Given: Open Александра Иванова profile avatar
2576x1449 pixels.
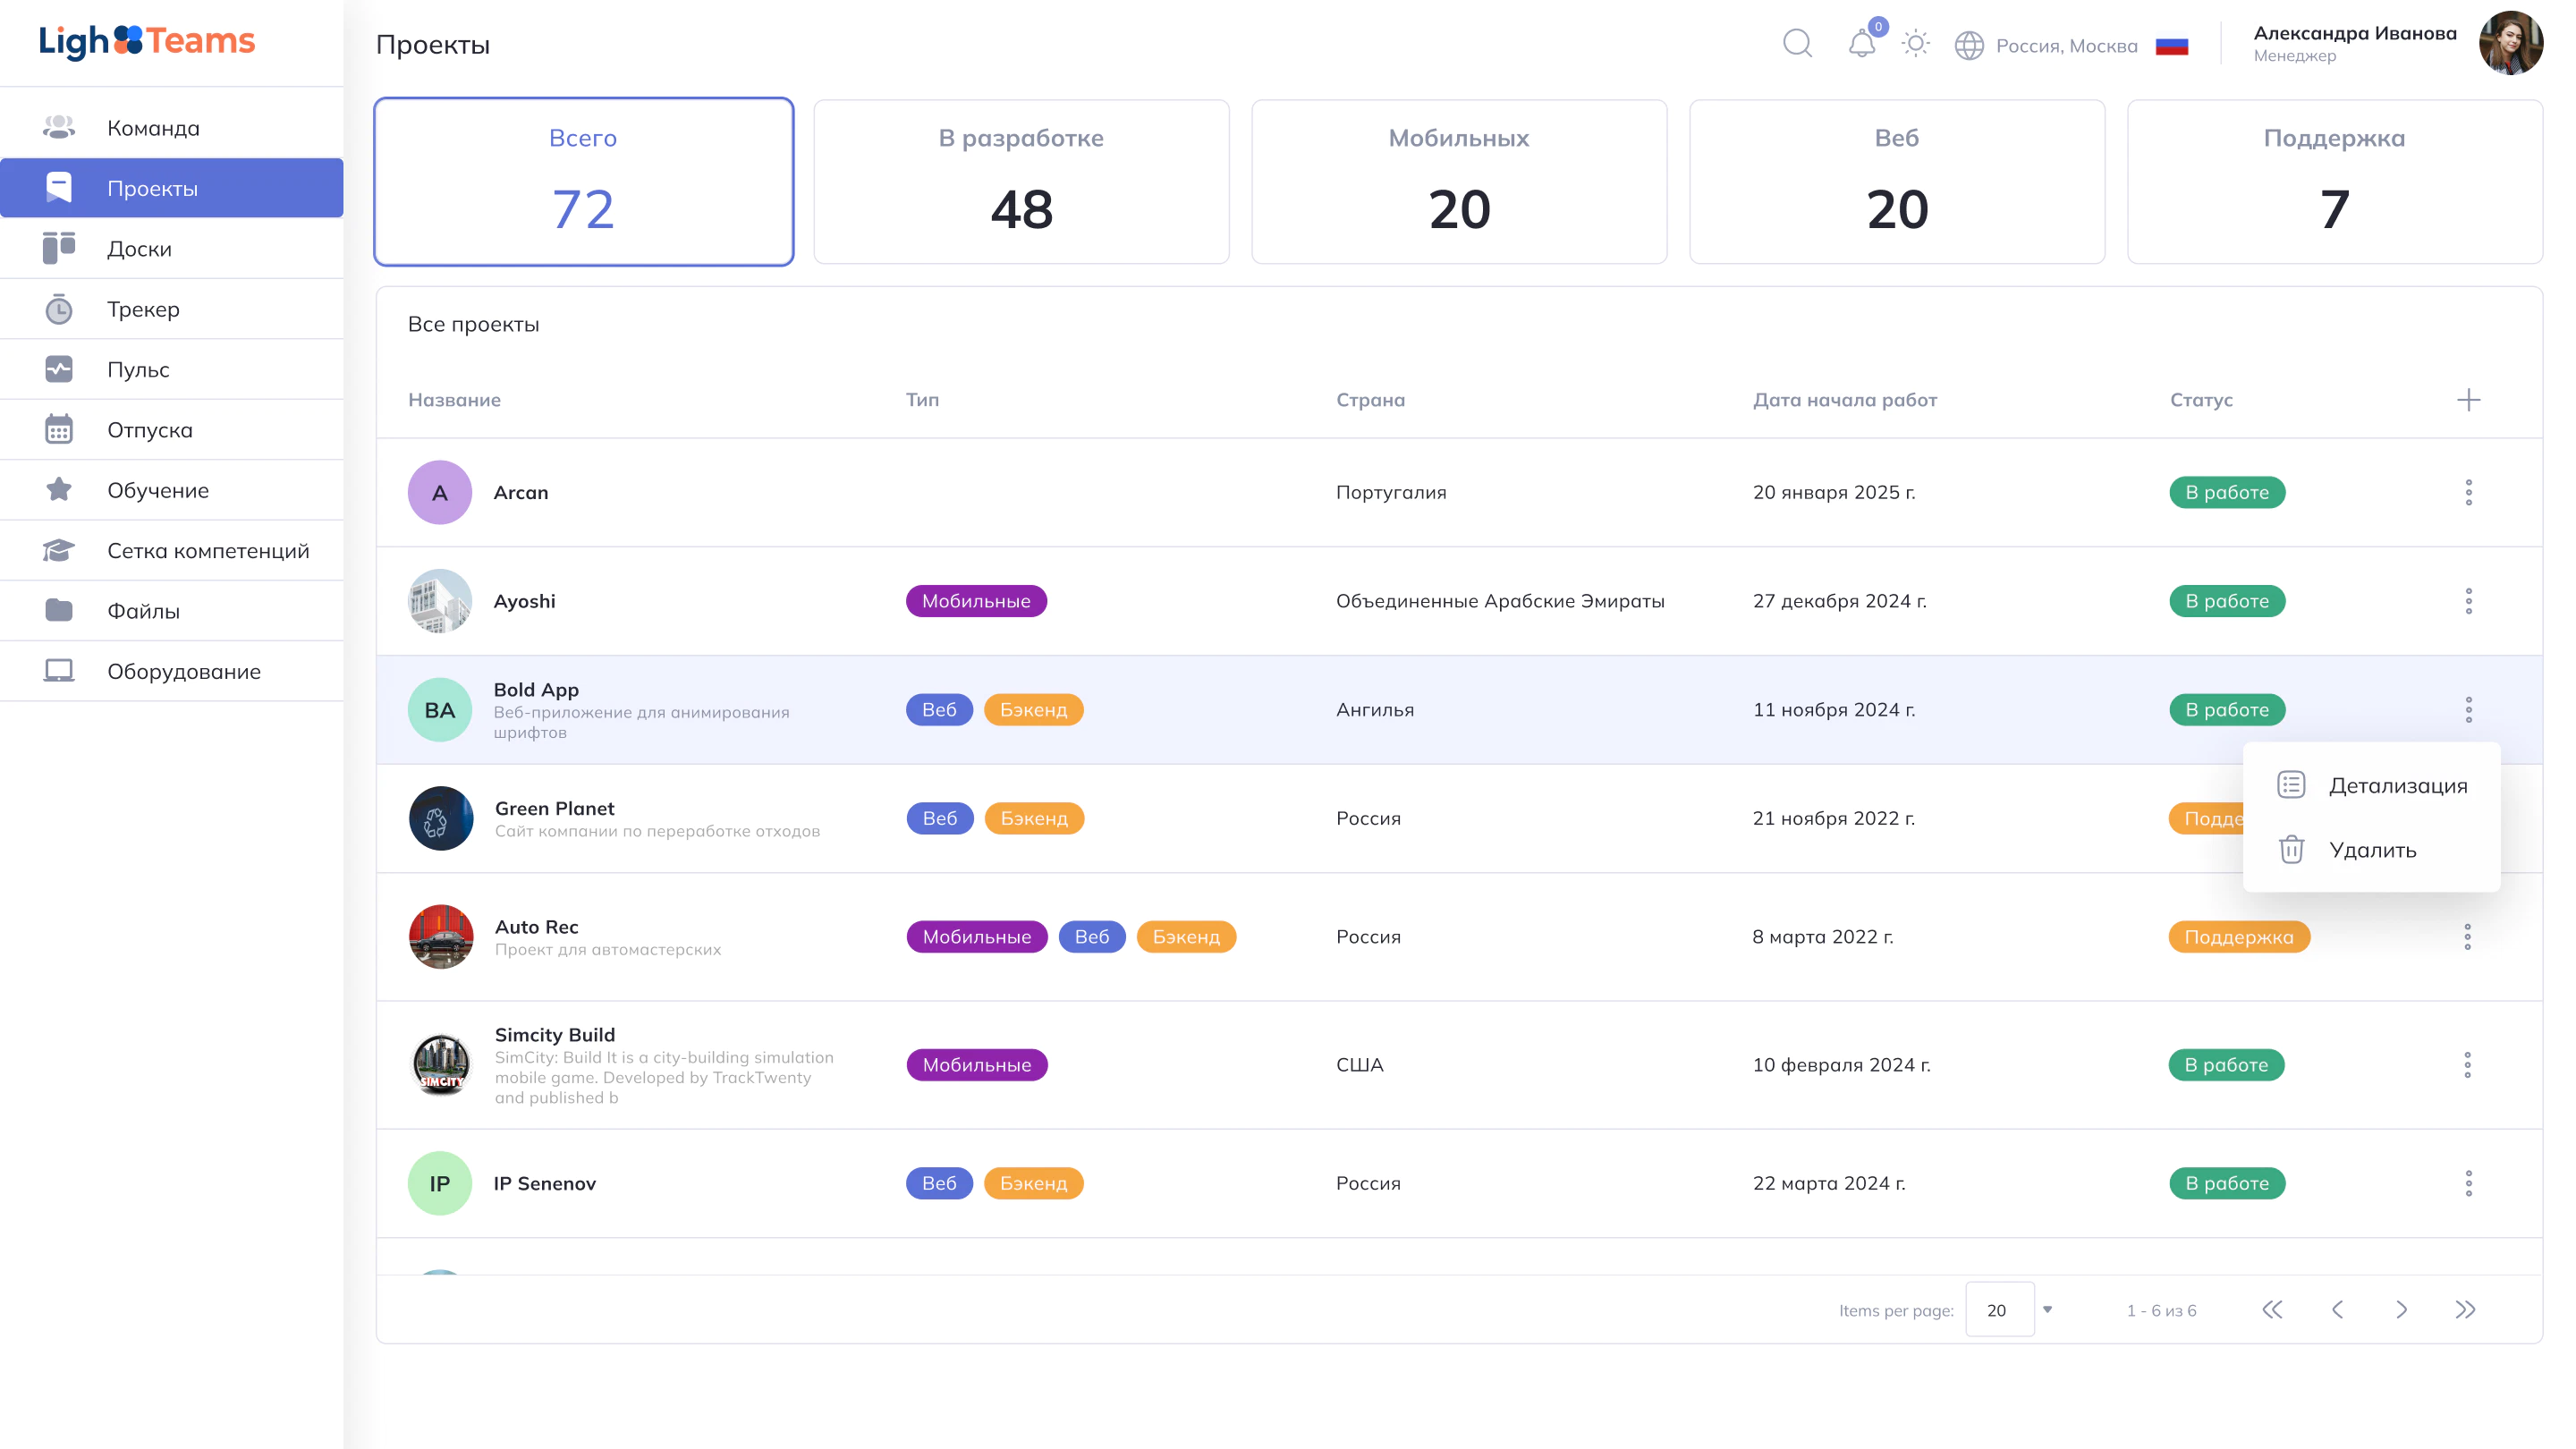Looking at the screenshot, I should [x=2510, y=44].
